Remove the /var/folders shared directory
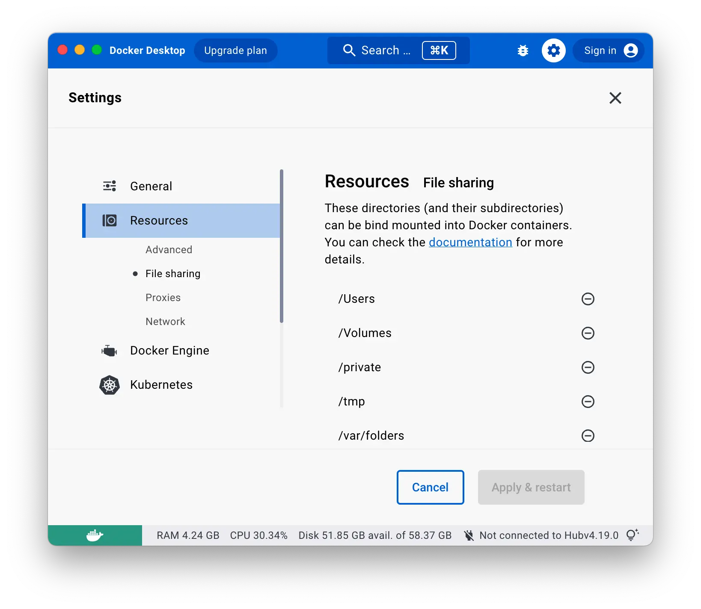The image size is (701, 609). tap(588, 436)
